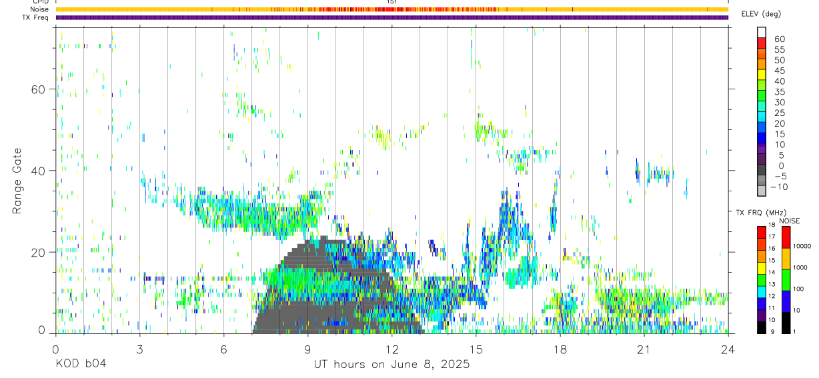Click the -10 label on the ELEV scale
This screenshot has height=378, width=819.
pyautogui.click(x=778, y=187)
